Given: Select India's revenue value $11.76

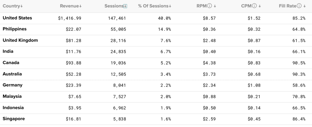Looking at the screenshot, I should click(x=73, y=52).
